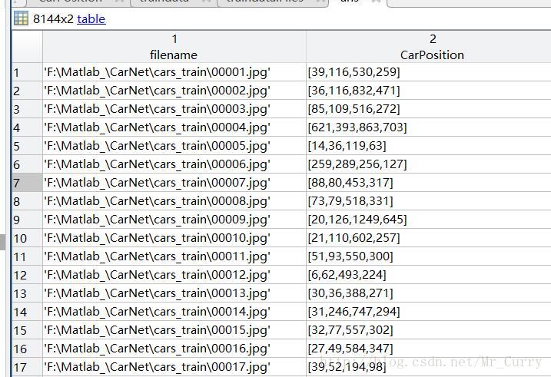The image size is (551, 377).
Task: Select highlighted row header 7
Action: pos(28,183)
